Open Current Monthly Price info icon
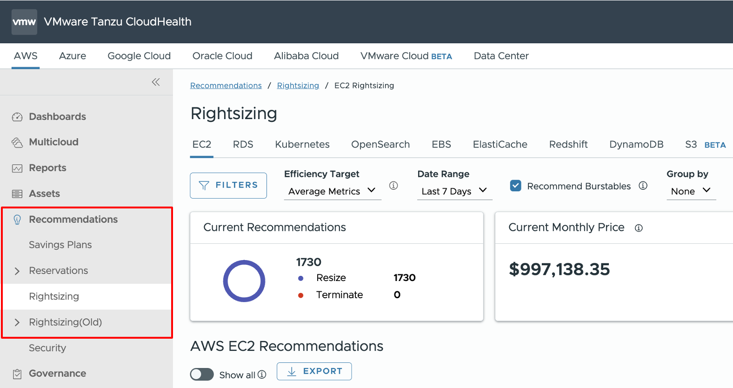This screenshot has height=388, width=733. click(x=639, y=228)
